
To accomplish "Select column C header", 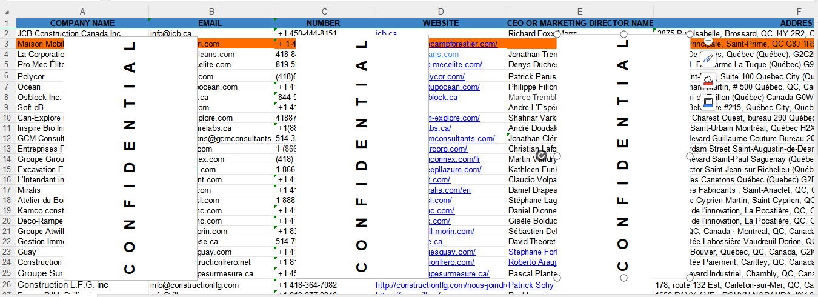I will click(324, 12).
